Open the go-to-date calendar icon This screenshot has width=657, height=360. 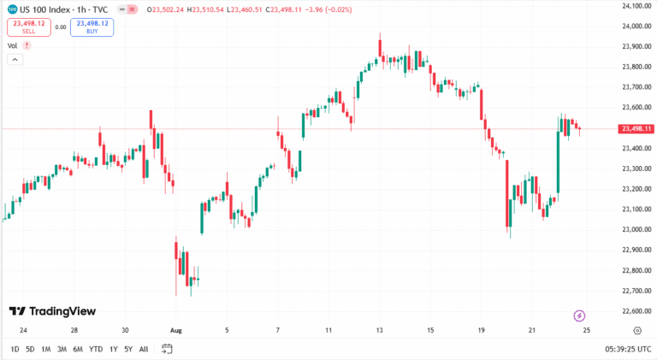pos(167,349)
